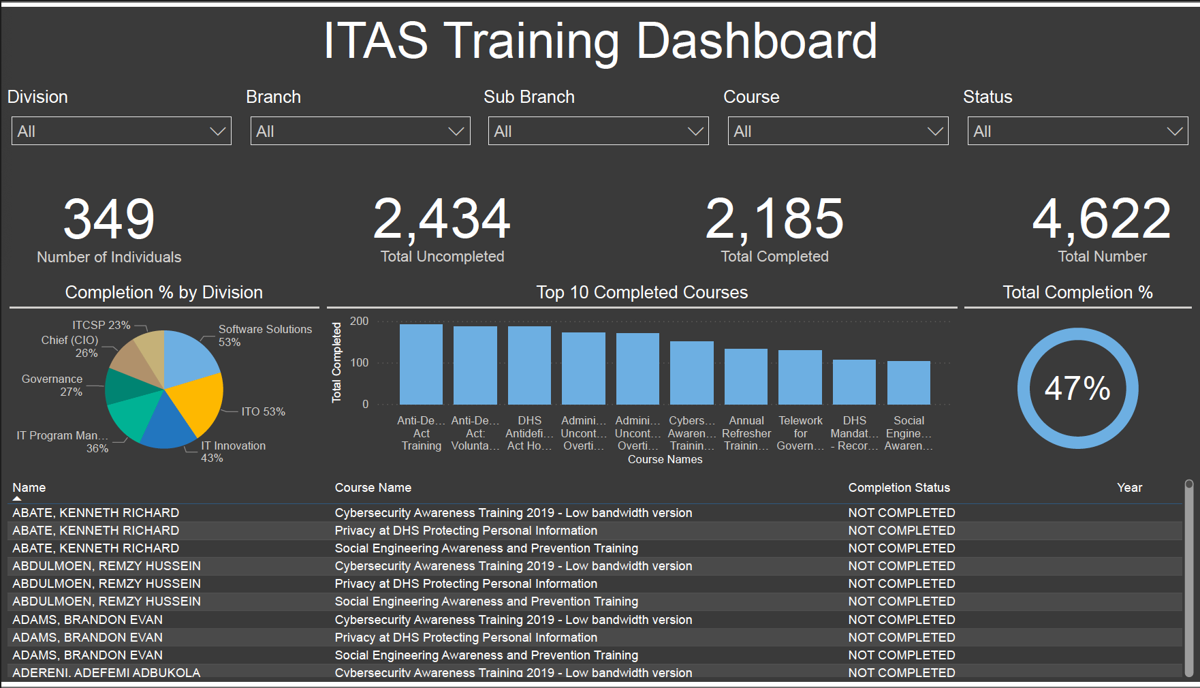The image size is (1200, 688).
Task: Select ABDULMOEN's Privacy at DHS course cell
Action: pyautogui.click(x=466, y=584)
